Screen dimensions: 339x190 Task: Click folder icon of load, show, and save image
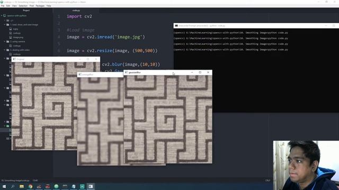[7, 25]
